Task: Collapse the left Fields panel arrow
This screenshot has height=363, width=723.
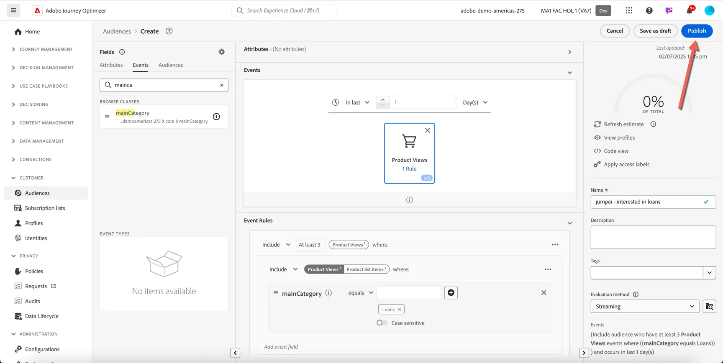Action: pos(235,353)
